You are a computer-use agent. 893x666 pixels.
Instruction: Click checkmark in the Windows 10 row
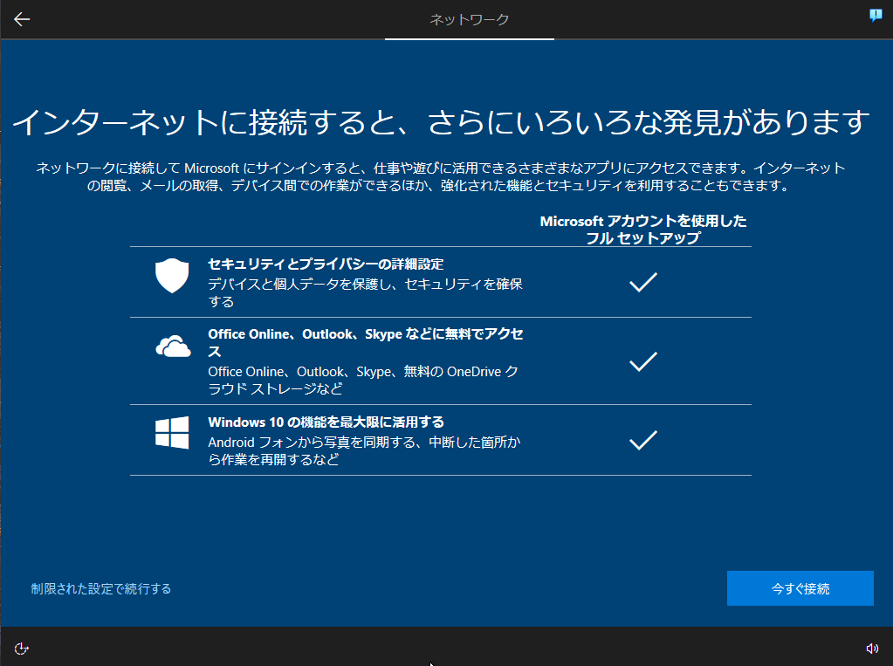642,440
